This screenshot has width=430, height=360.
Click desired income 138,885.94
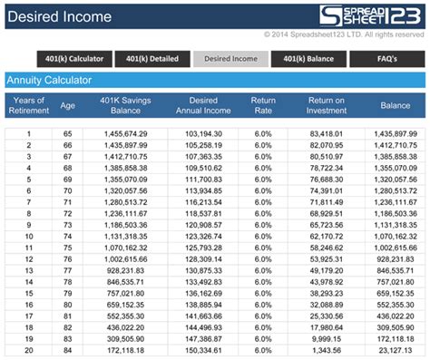click(x=203, y=305)
